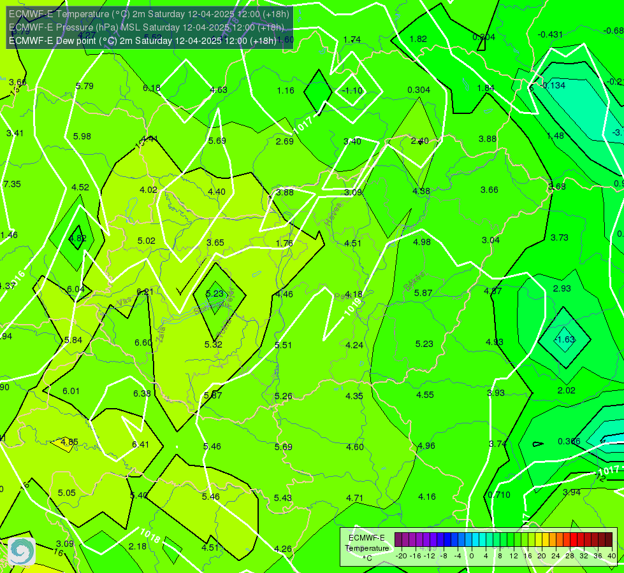Click the 5.02 dew point value
The image size is (624, 573).
[147, 241]
